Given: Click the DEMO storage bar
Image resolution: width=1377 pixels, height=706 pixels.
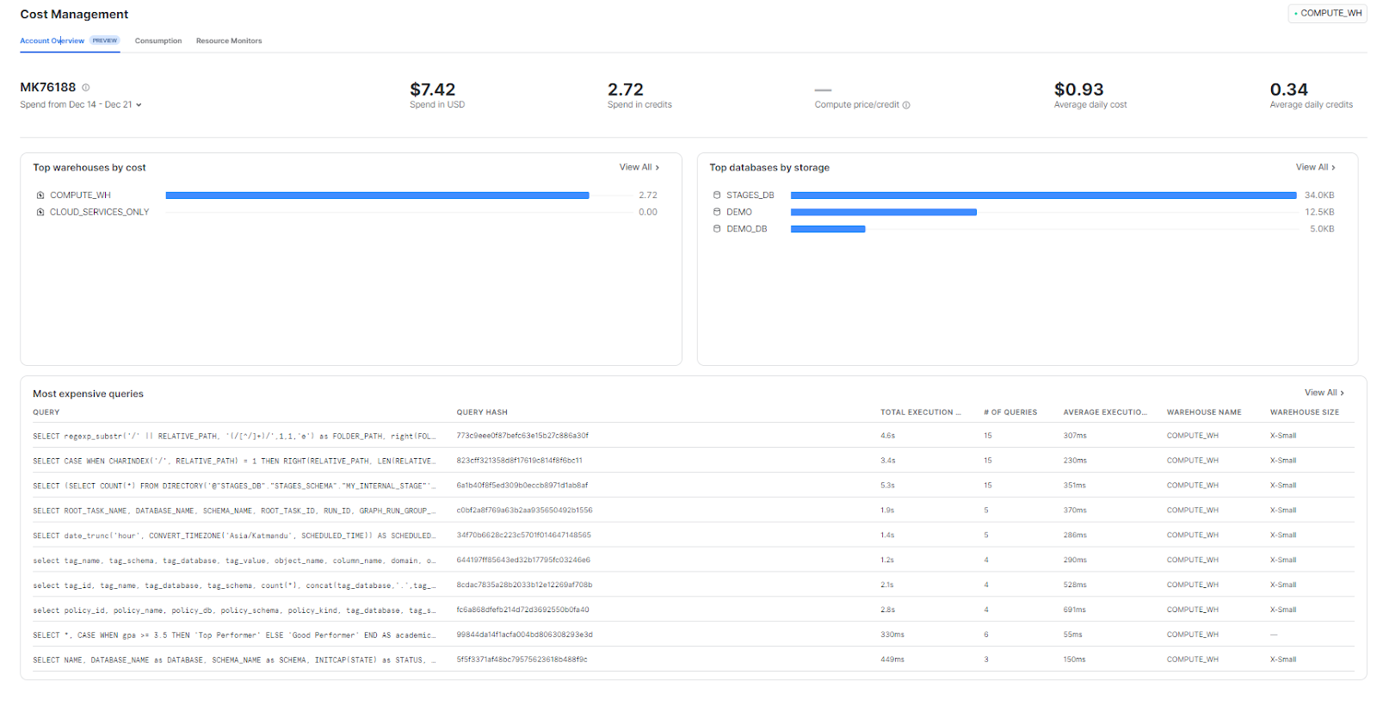Looking at the screenshot, I should [x=884, y=212].
